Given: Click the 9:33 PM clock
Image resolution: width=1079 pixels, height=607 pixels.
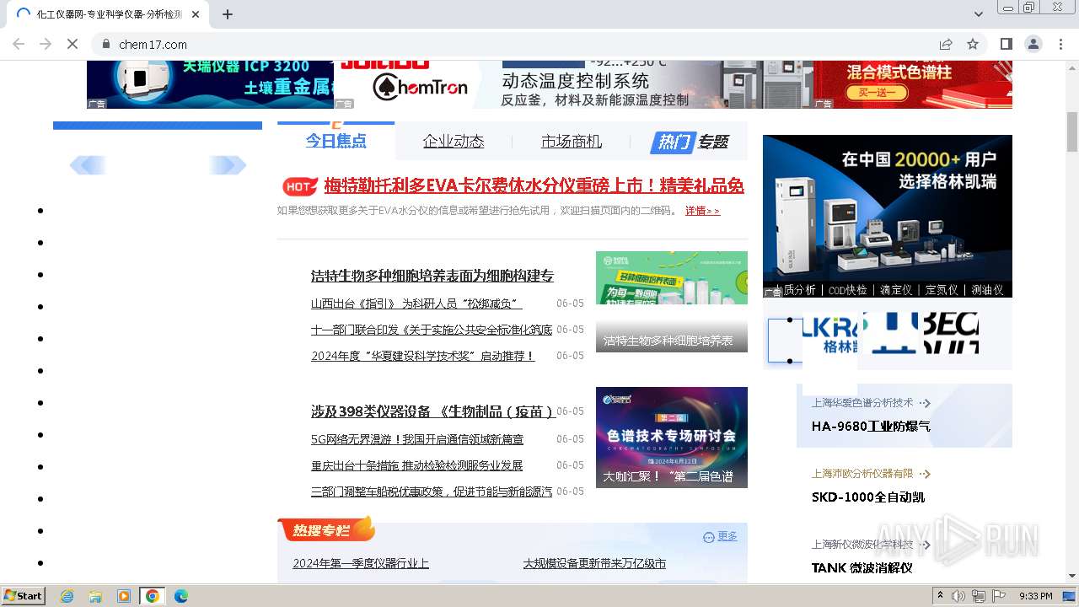Looking at the screenshot, I should [1036, 596].
